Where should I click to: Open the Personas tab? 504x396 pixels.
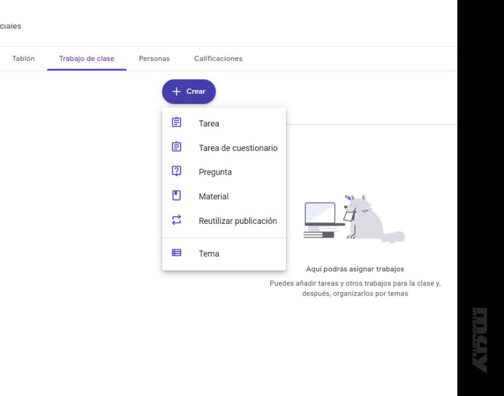(x=154, y=59)
